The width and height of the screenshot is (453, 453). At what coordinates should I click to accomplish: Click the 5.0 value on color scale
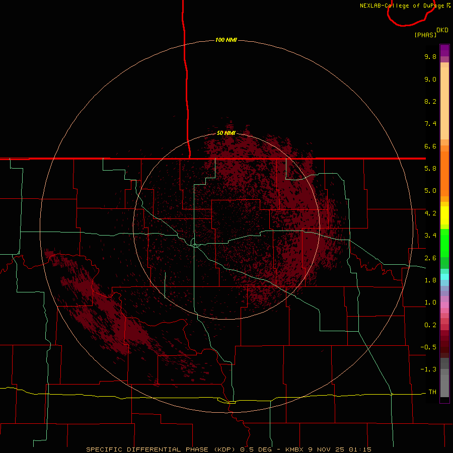pyautogui.click(x=430, y=191)
